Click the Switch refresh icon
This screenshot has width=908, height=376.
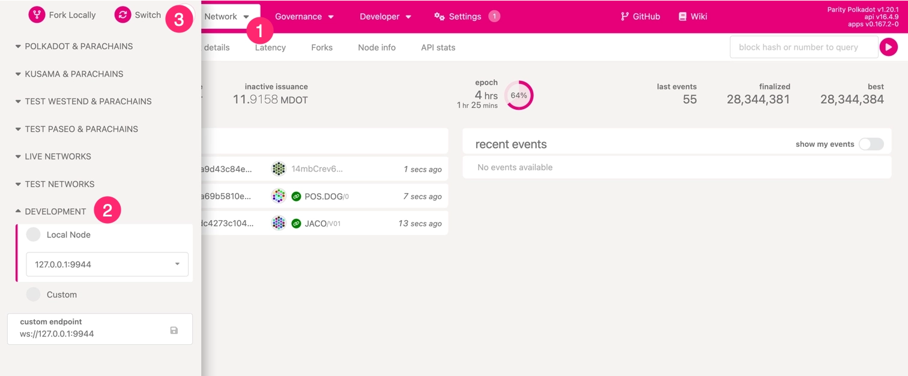pos(123,15)
